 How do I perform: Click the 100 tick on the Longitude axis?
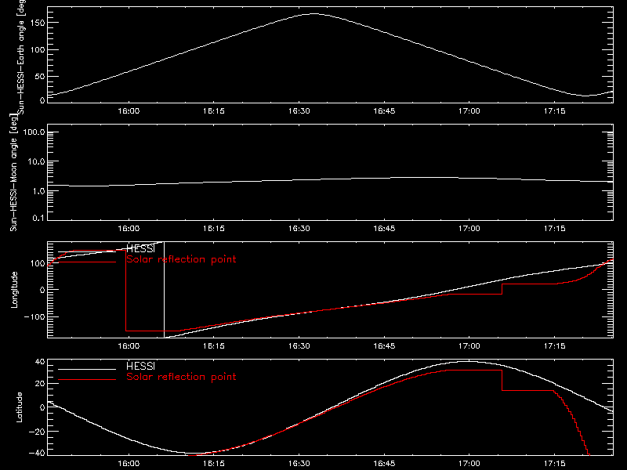click(x=38, y=263)
